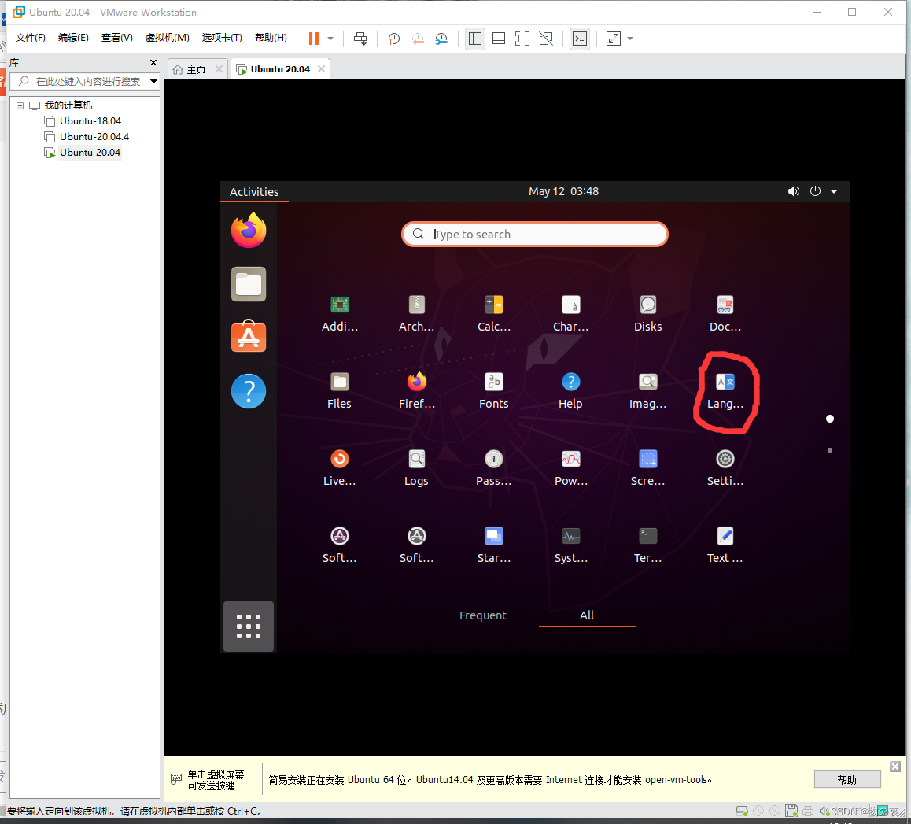This screenshot has width=911, height=824.
Task: Collapse the 我的计算机 tree node
Action: tap(20, 105)
